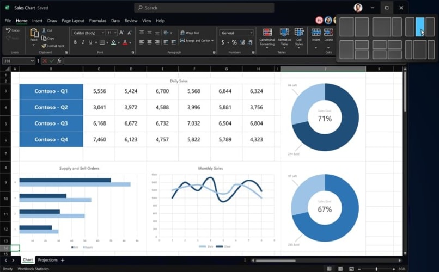The width and height of the screenshot is (439, 272).
Task: Switch to Normal view in status bar
Action: click(x=329, y=269)
